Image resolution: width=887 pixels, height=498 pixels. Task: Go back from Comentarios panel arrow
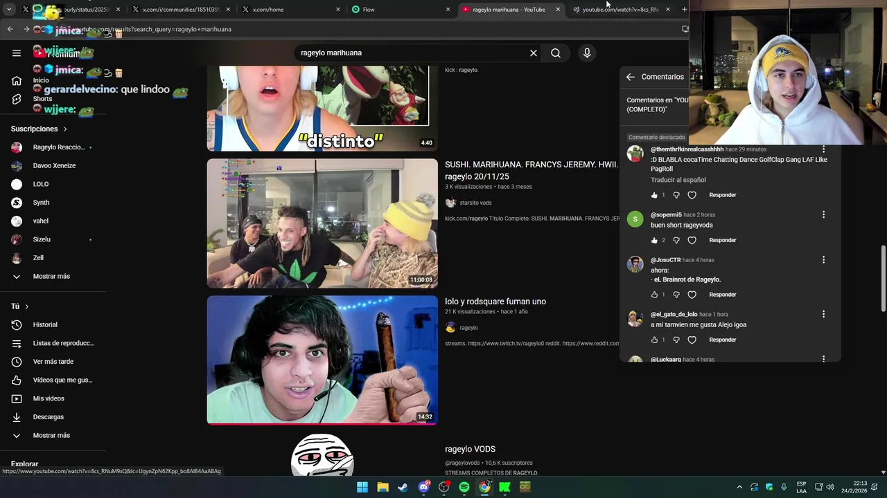631,77
